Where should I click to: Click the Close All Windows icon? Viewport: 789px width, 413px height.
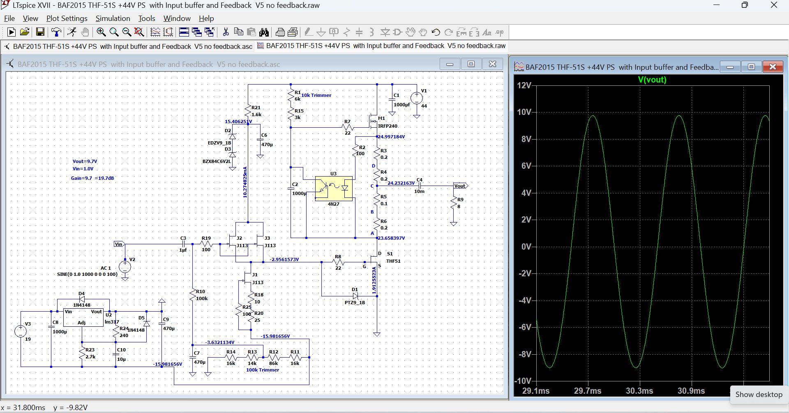210,32
